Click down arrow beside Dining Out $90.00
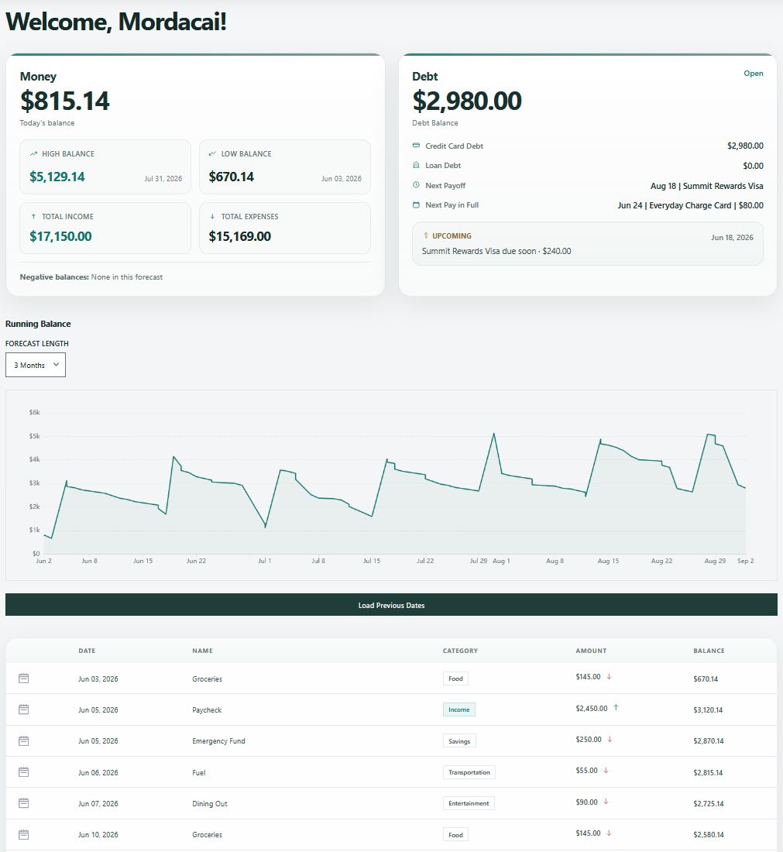783x852 pixels. (x=606, y=802)
